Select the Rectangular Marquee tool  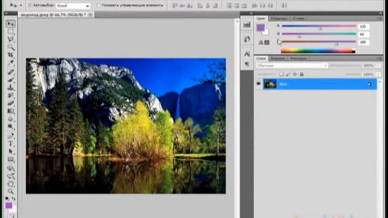[x=10, y=31]
